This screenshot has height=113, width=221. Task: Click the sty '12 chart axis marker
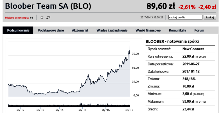[21, 110]
